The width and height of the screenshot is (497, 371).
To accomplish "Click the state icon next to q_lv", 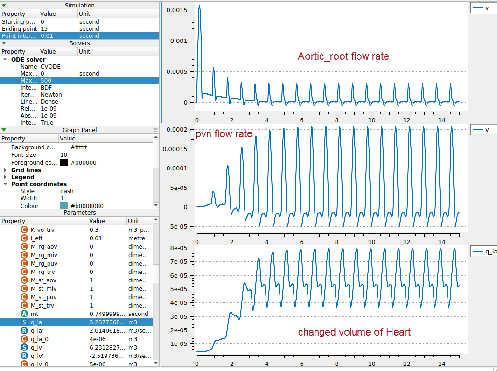I will 24,347.
